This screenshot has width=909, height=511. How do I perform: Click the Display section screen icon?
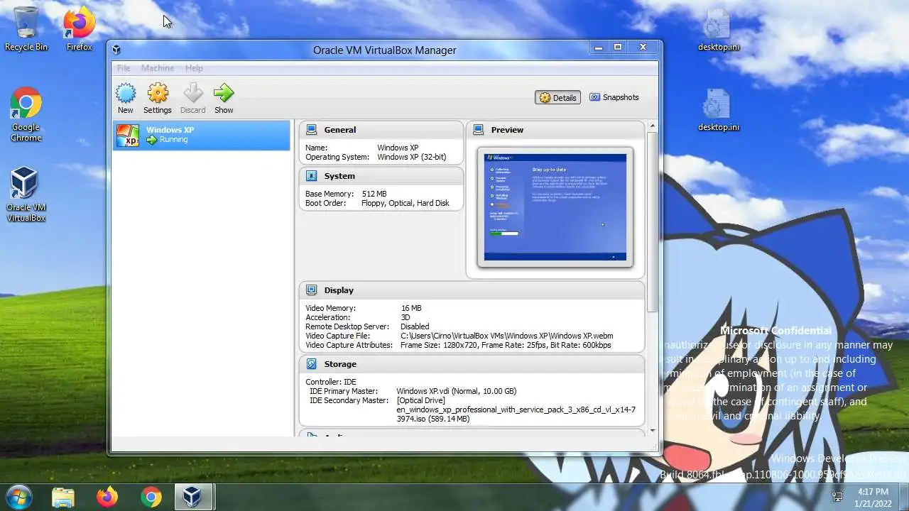[x=311, y=290]
